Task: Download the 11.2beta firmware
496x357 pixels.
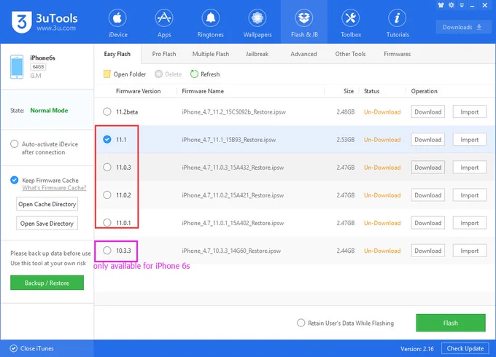Action: coord(427,112)
